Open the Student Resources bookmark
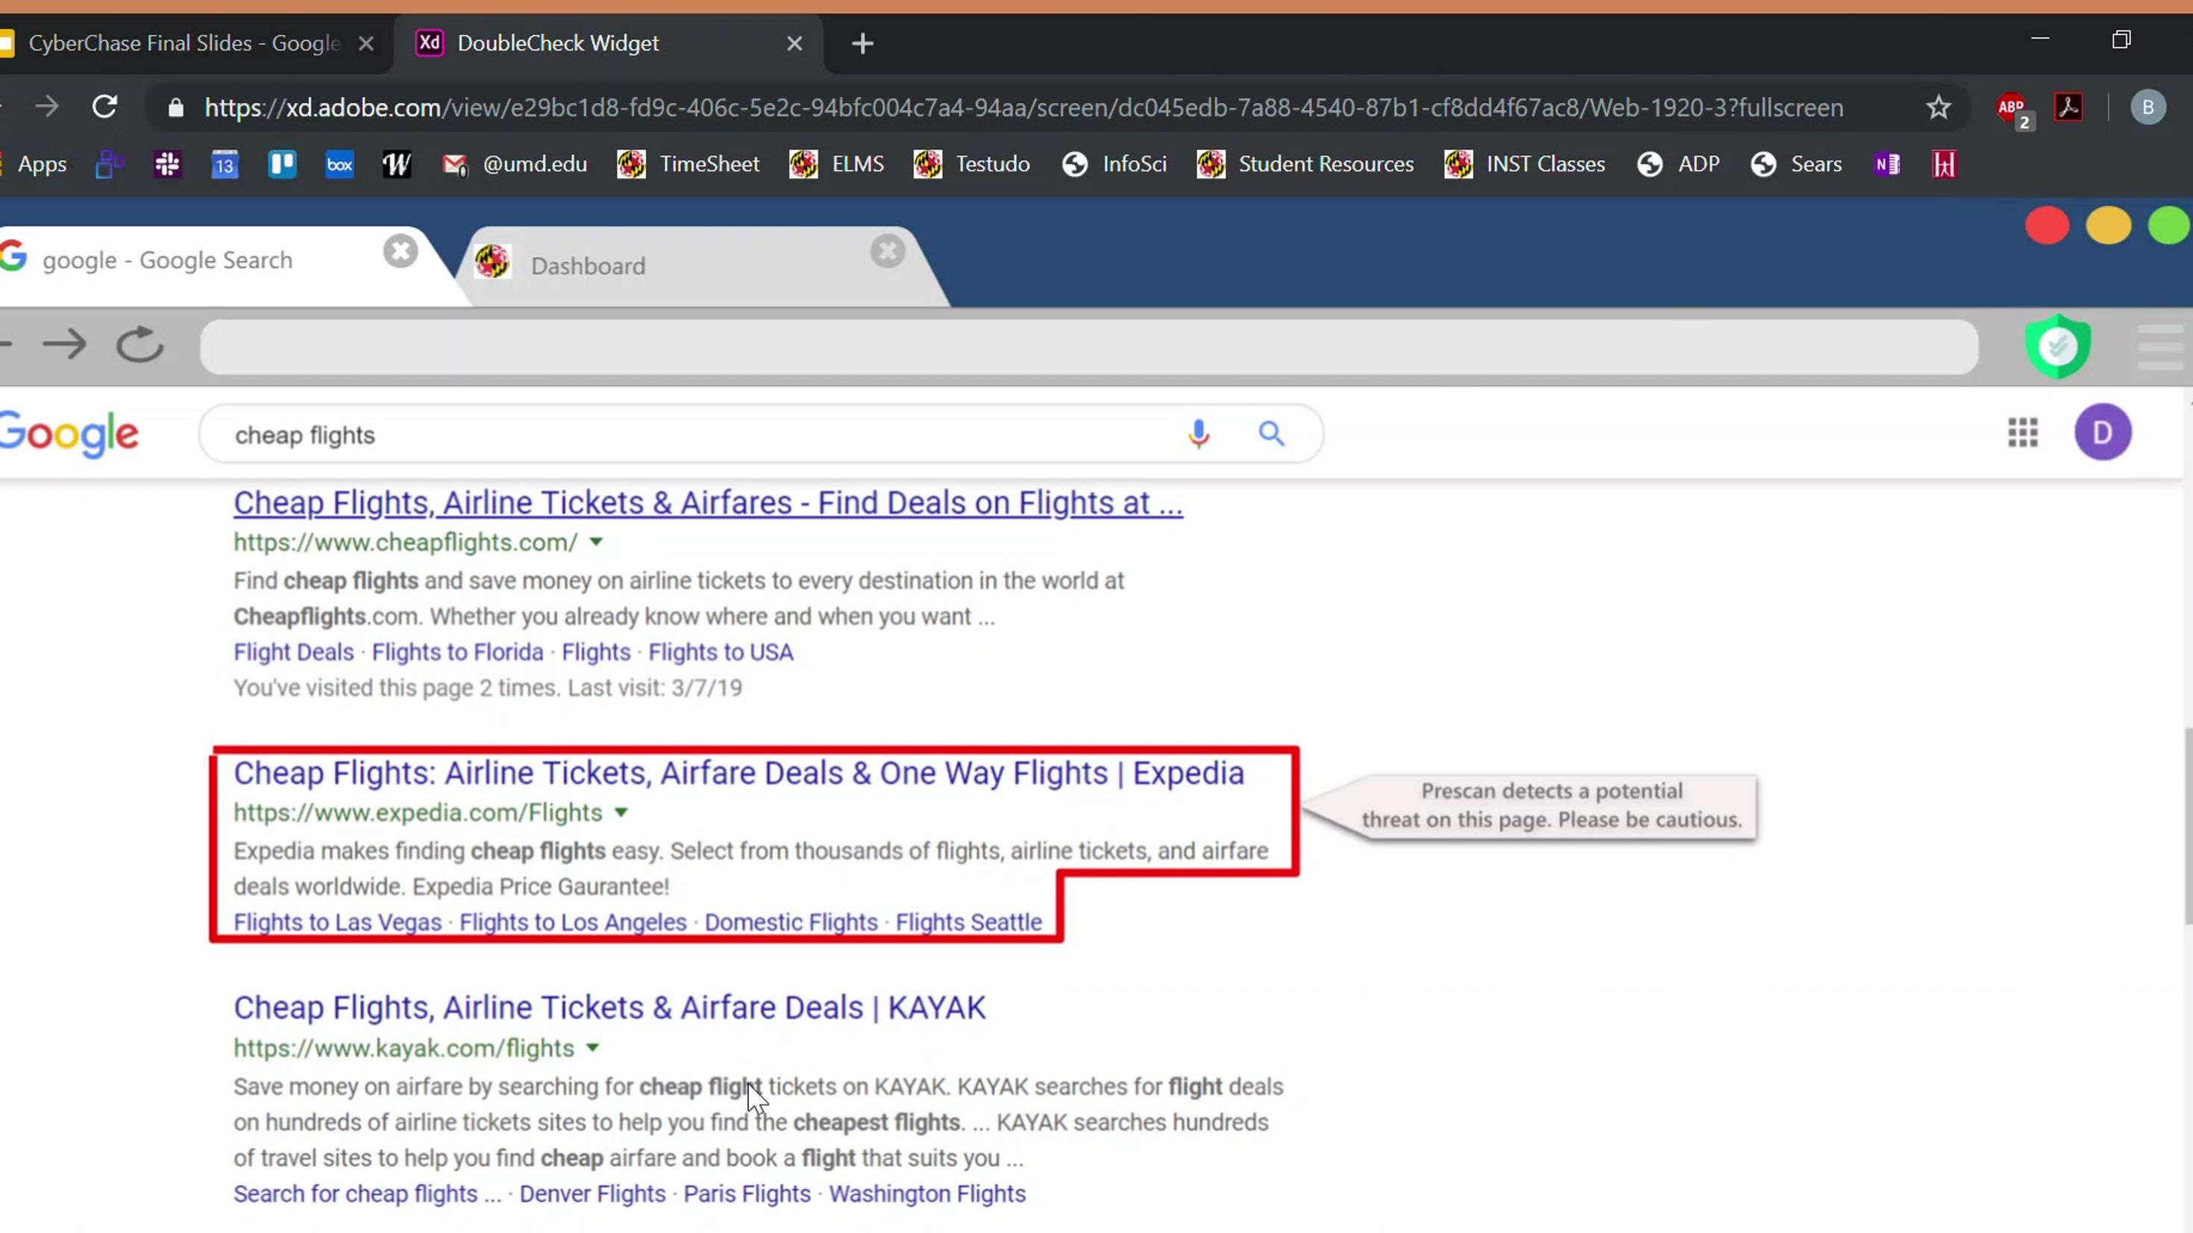Image resolution: width=2193 pixels, height=1233 pixels. click(x=1306, y=164)
